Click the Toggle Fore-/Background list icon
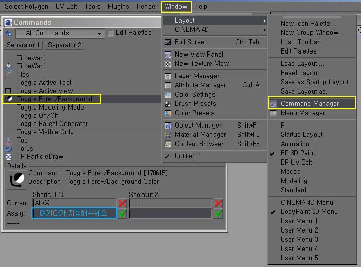 coord(9,99)
